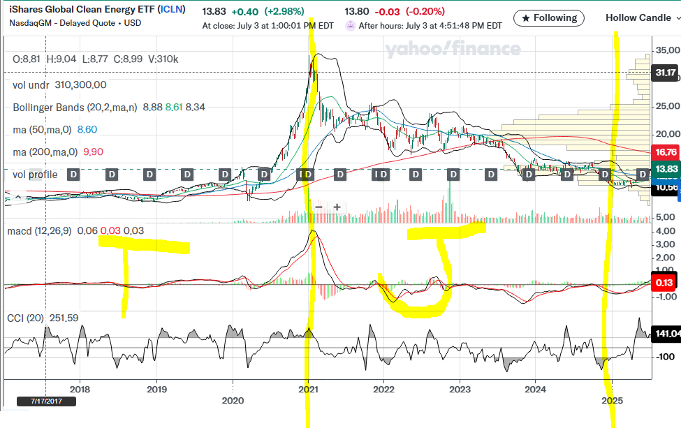Viewport: 681px width, 428px height.
Task: Click the 9.90 value of ma 200
Action: coord(93,152)
